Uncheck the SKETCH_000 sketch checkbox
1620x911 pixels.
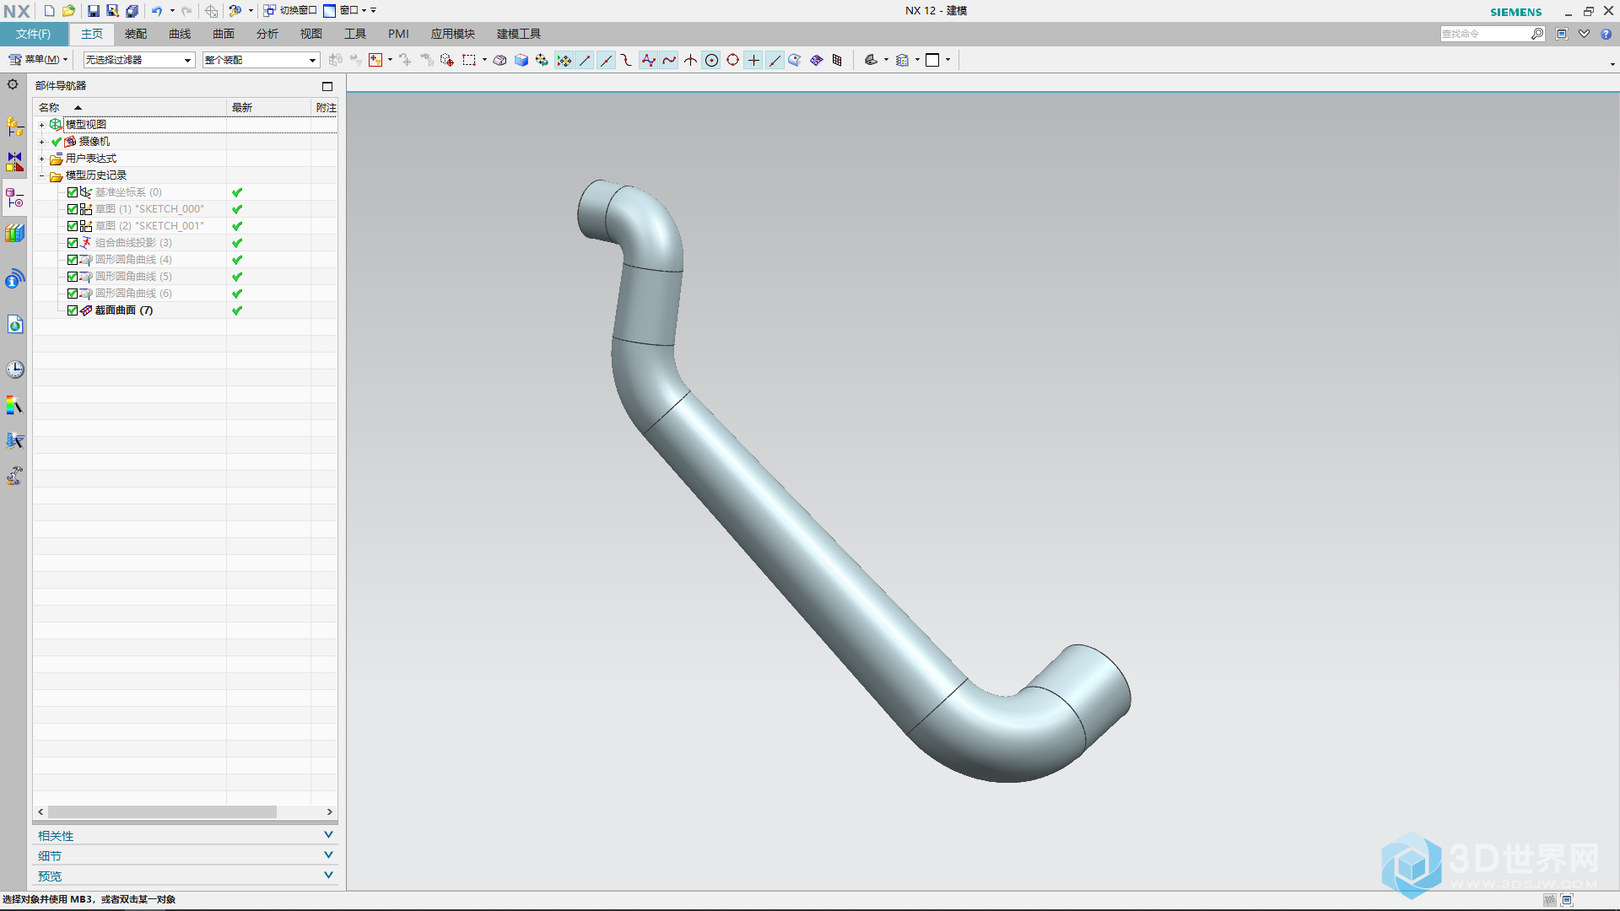point(73,209)
